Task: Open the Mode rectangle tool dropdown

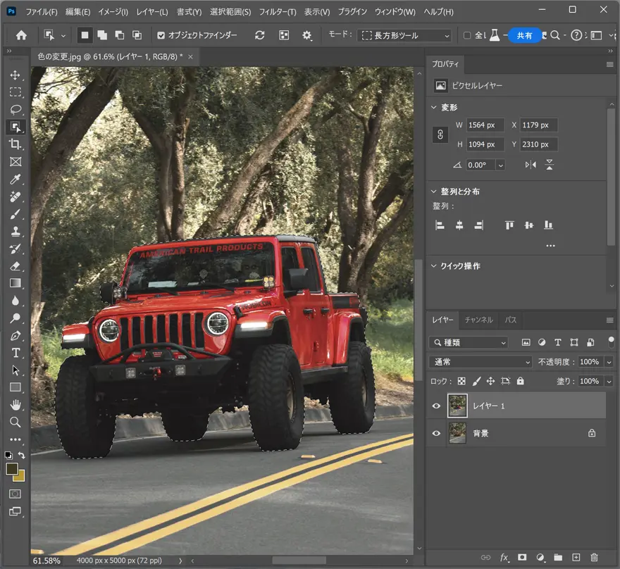Action: coord(404,35)
